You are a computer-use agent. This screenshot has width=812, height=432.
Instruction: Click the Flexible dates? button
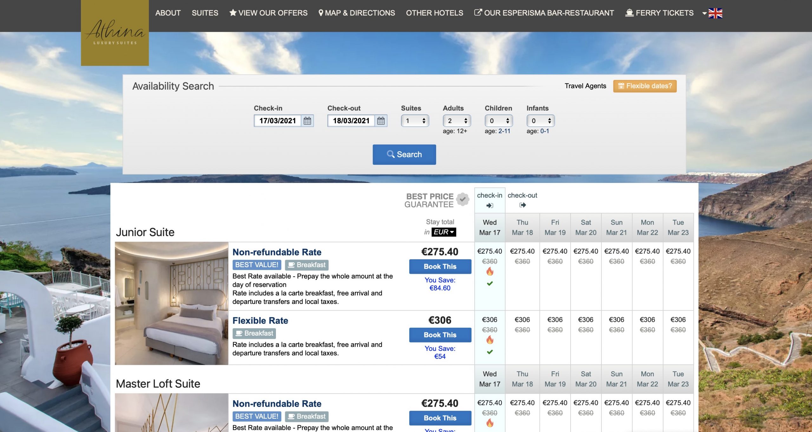(645, 86)
